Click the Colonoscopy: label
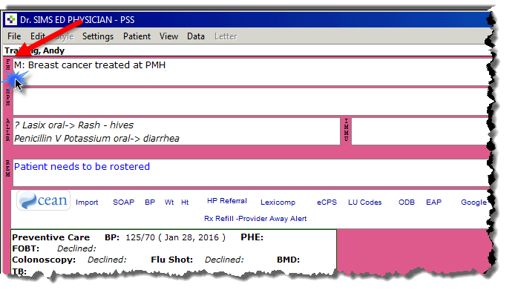518x290 pixels. [x=44, y=260]
